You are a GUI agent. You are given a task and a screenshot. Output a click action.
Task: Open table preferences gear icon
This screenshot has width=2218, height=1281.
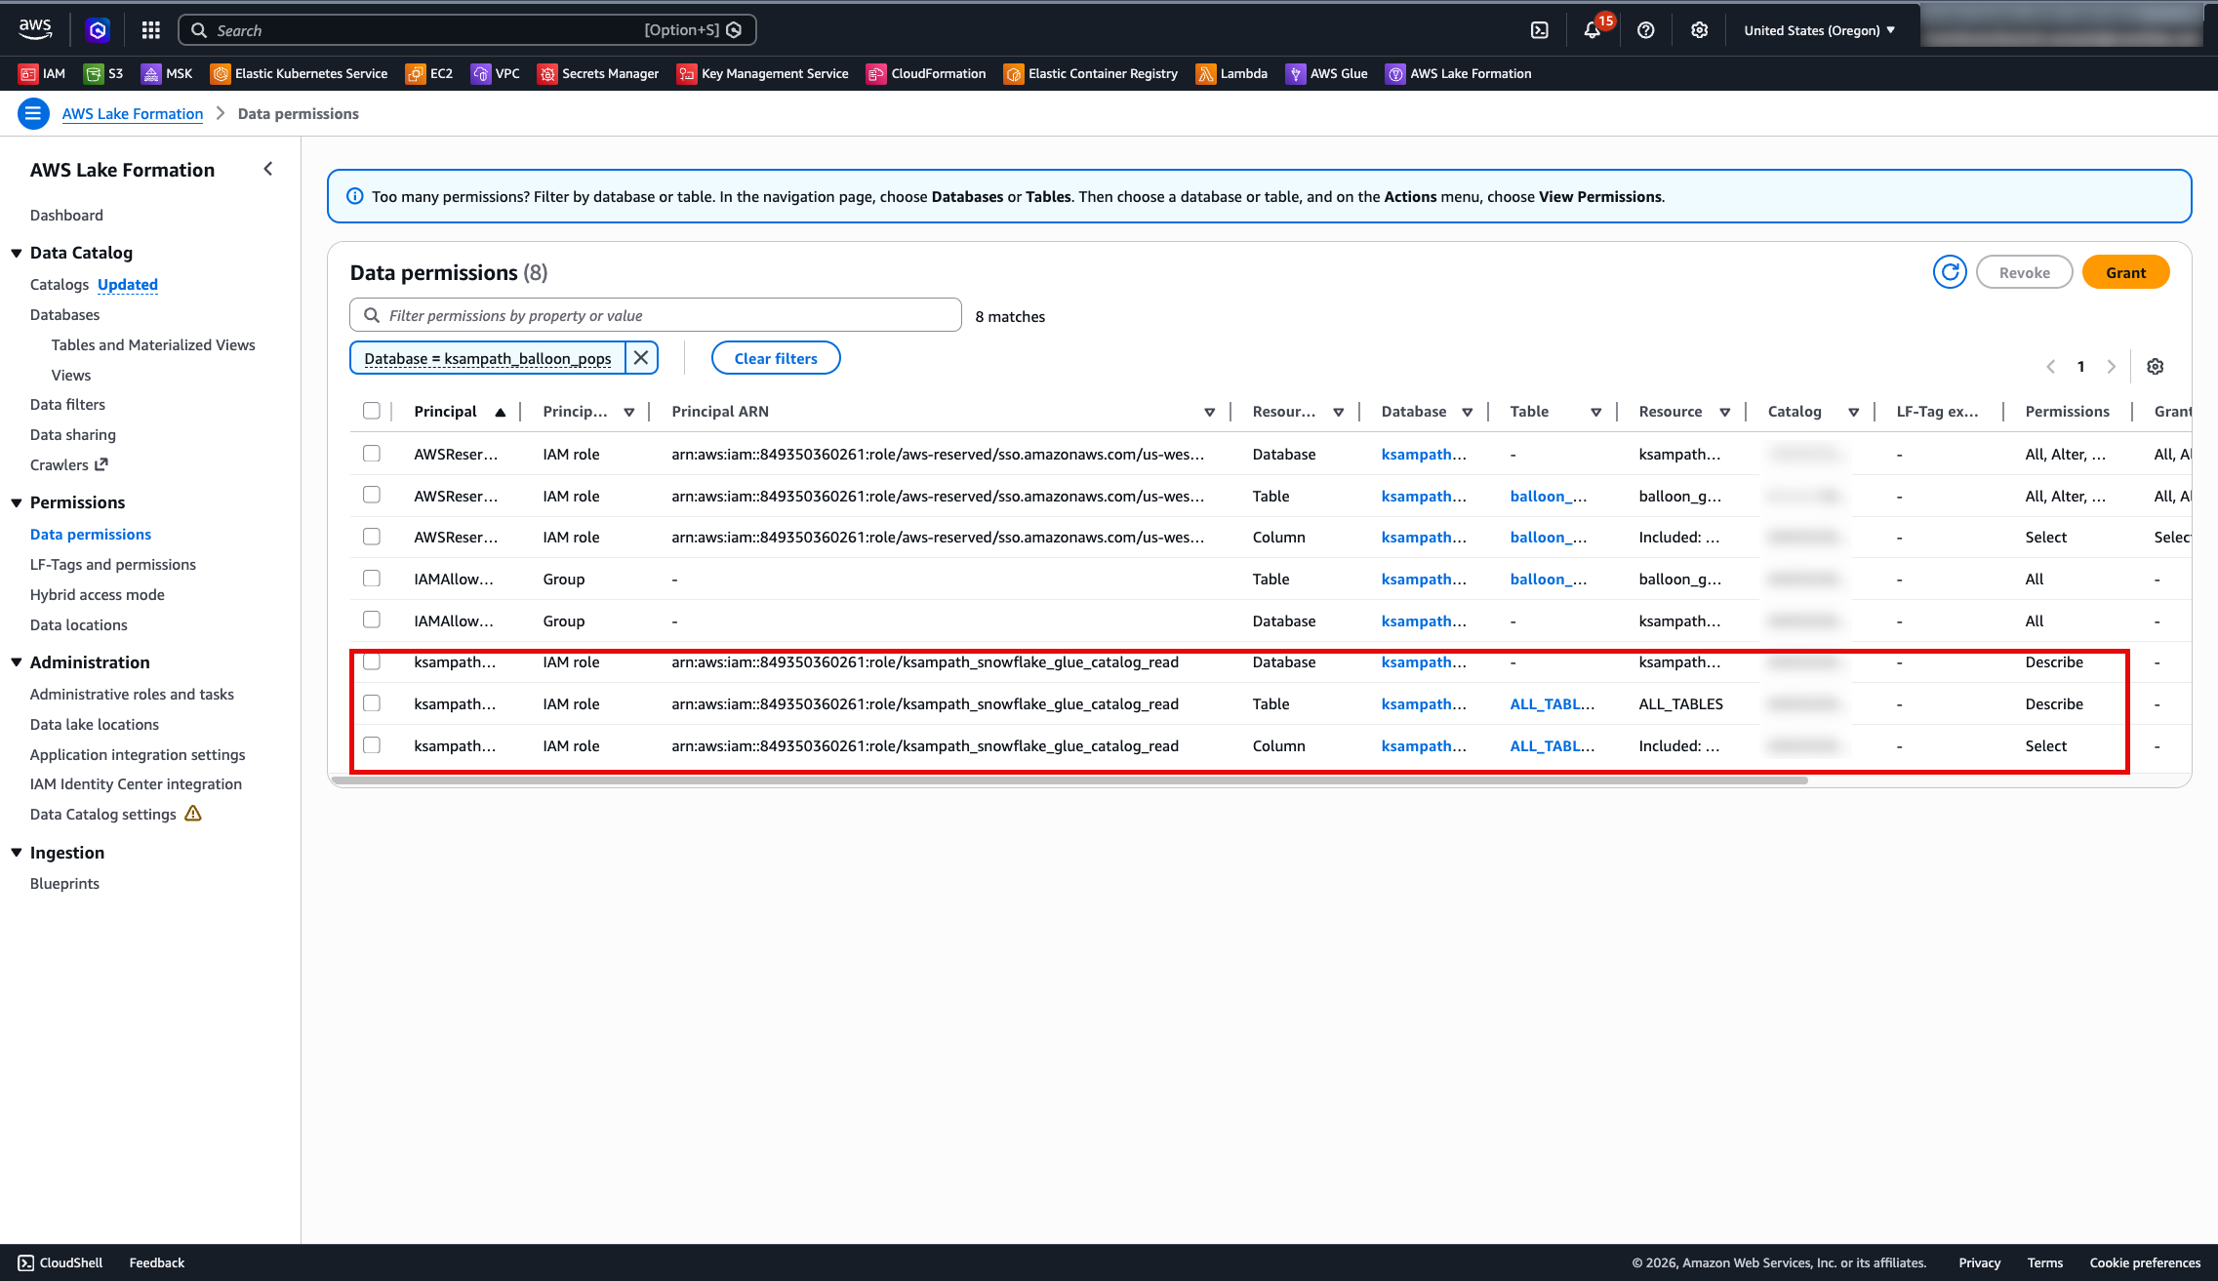2156,367
